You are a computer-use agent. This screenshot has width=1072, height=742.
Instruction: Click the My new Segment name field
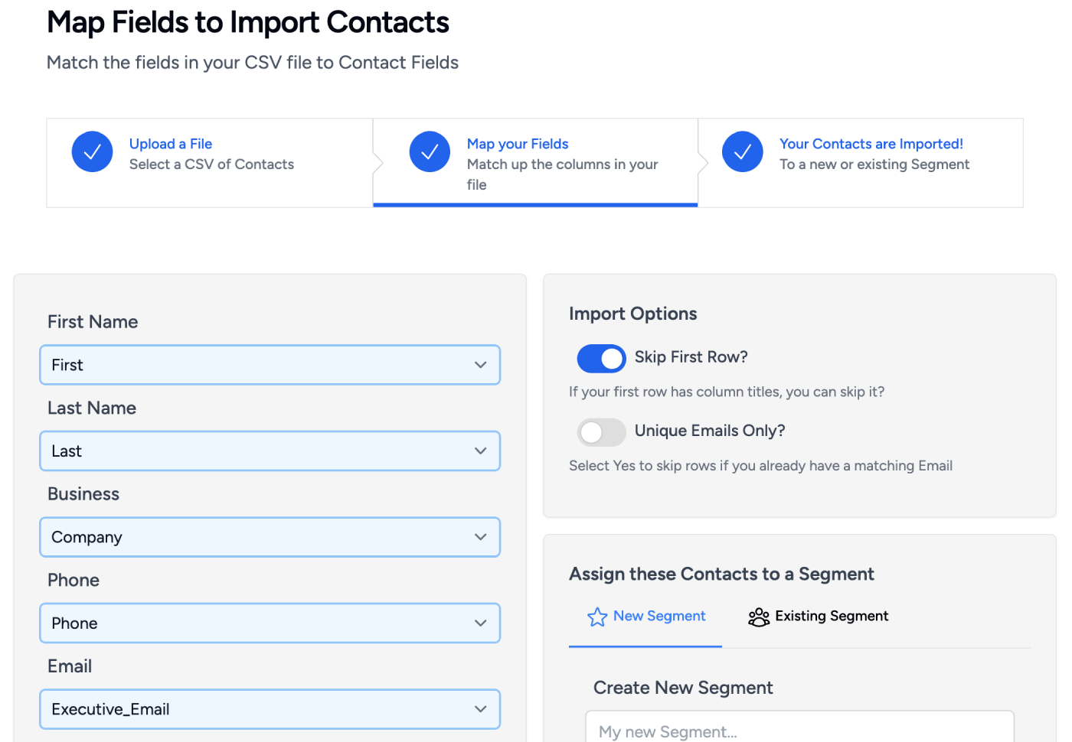click(799, 731)
